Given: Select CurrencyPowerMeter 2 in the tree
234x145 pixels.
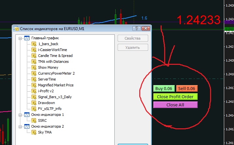Looking at the screenshot, I should [56, 73].
